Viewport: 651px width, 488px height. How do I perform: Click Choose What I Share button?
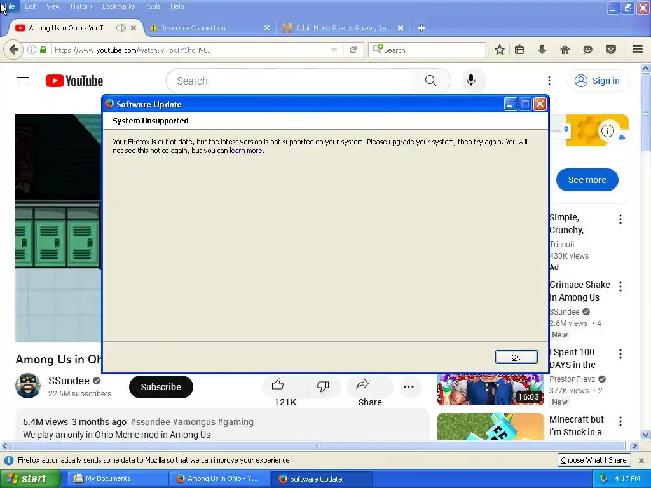pyautogui.click(x=594, y=460)
